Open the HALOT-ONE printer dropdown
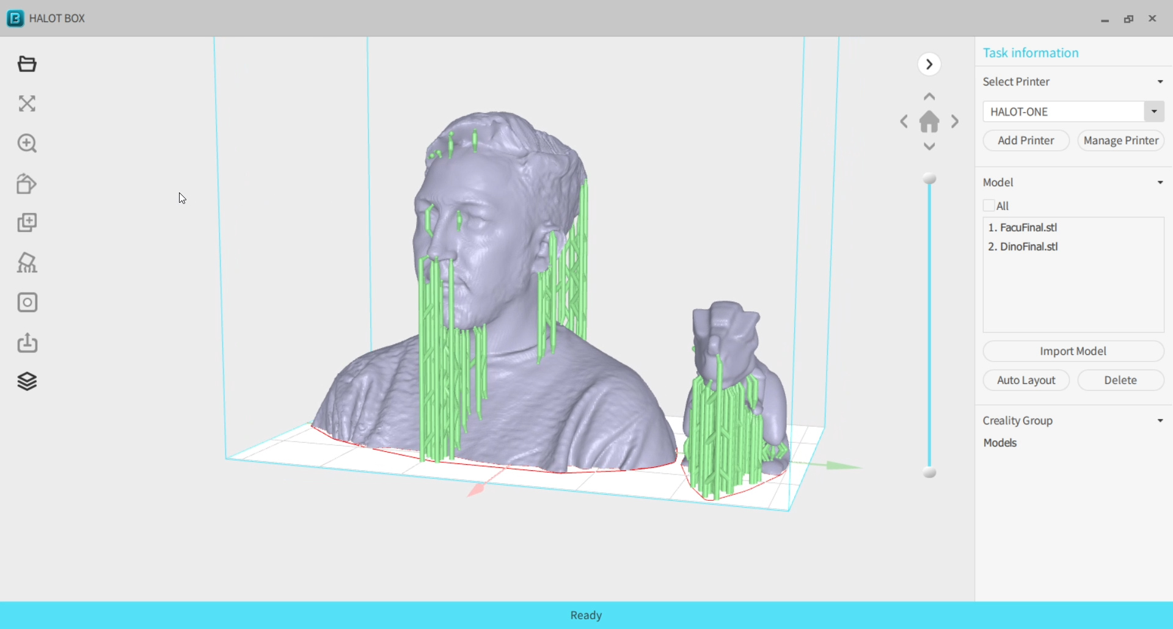The image size is (1173, 629). (x=1153, y=111)
